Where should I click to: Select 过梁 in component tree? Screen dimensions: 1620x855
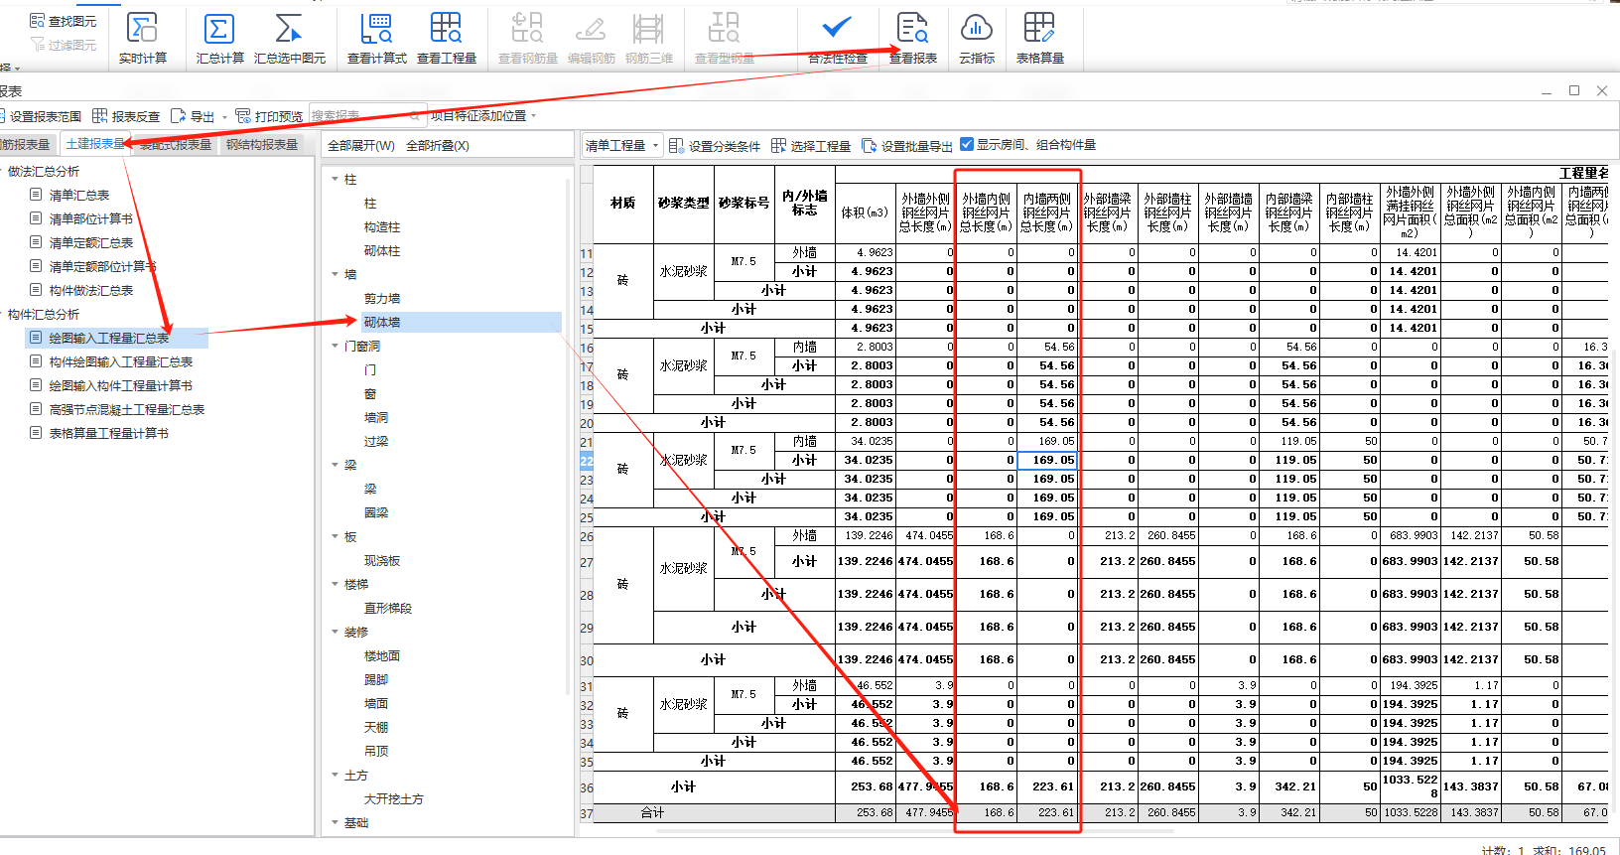tap(376, 442)
